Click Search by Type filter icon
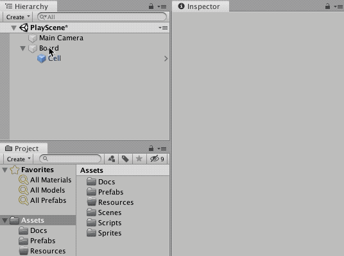This screenshot has width=344, height=256. click(112, 159)
